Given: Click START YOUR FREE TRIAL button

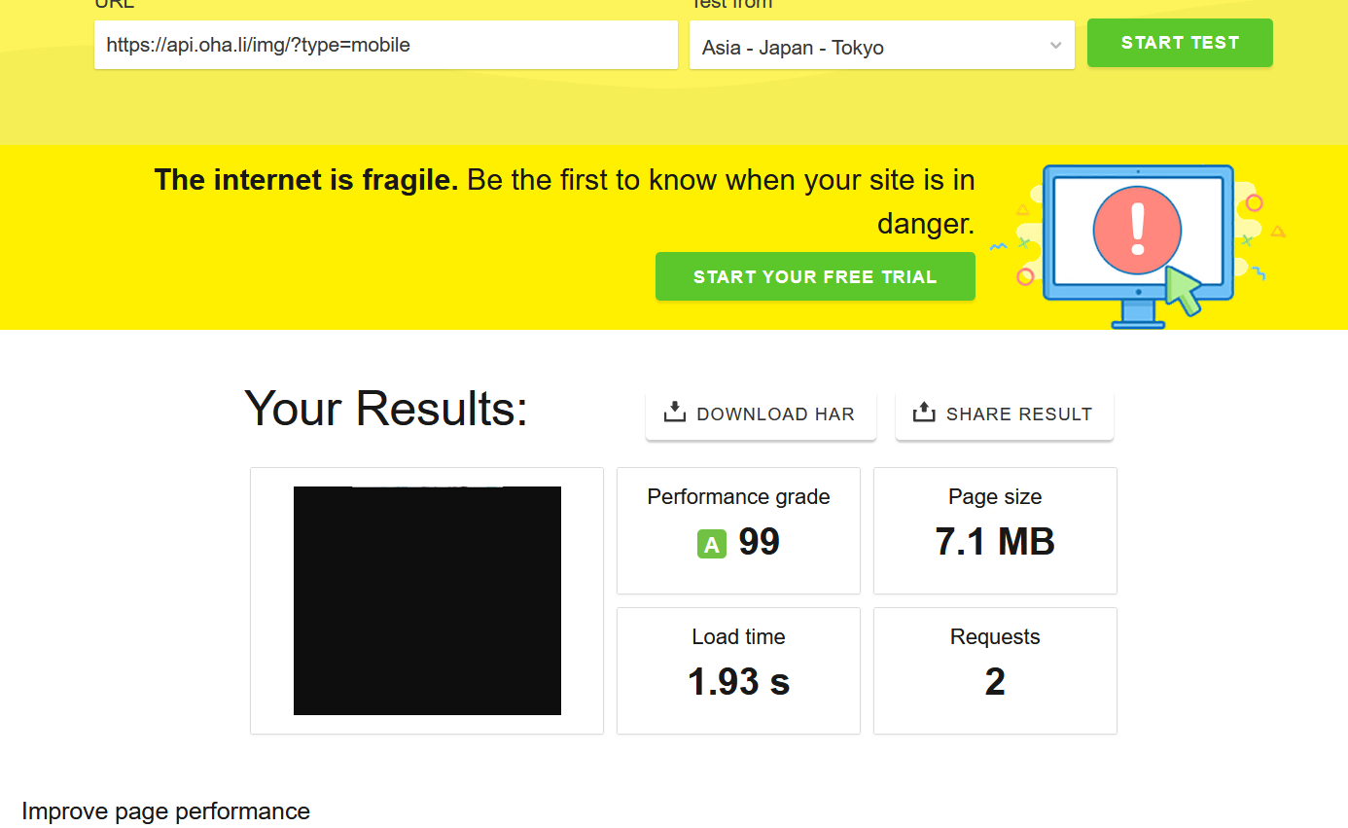Looking at the screenshot, I should pyautogui.click(x=815, y=276).
